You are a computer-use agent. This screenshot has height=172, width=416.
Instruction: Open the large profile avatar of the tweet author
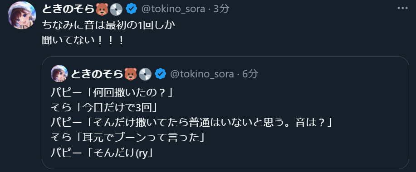22,15
